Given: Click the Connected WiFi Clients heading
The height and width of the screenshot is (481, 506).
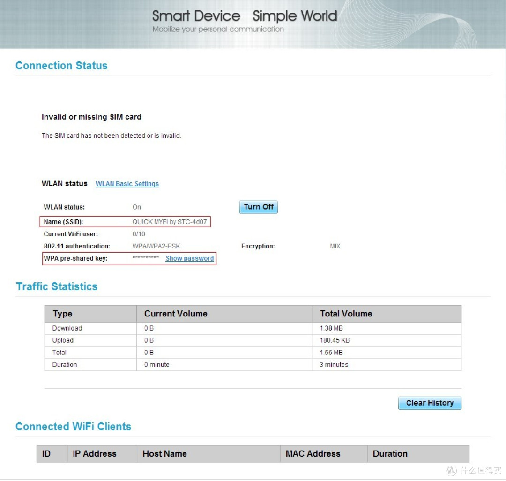Looking at the screenshot, I should pyautogui.click(x=73, y=427).
